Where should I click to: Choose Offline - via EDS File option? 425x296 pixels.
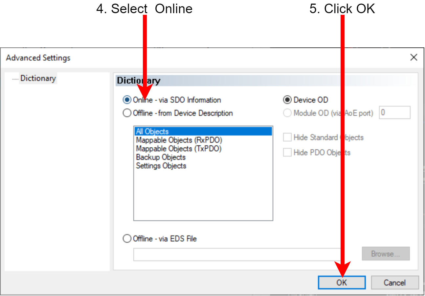coord(127,239)
